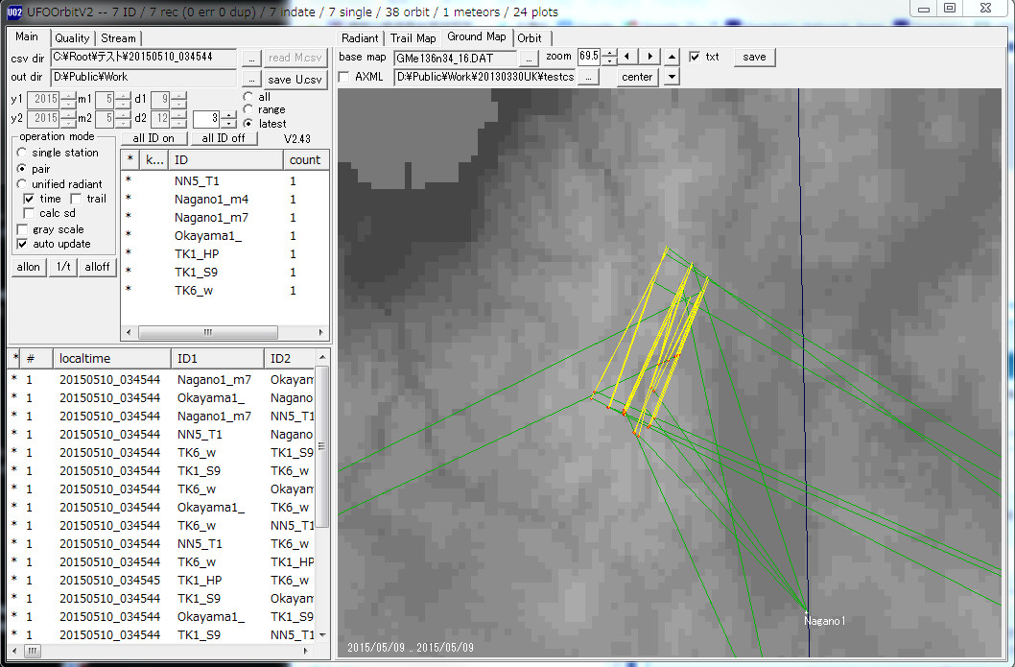Increase zoom value with its spinner up arrow
The image size is (1015, 667).
point(609,52)
